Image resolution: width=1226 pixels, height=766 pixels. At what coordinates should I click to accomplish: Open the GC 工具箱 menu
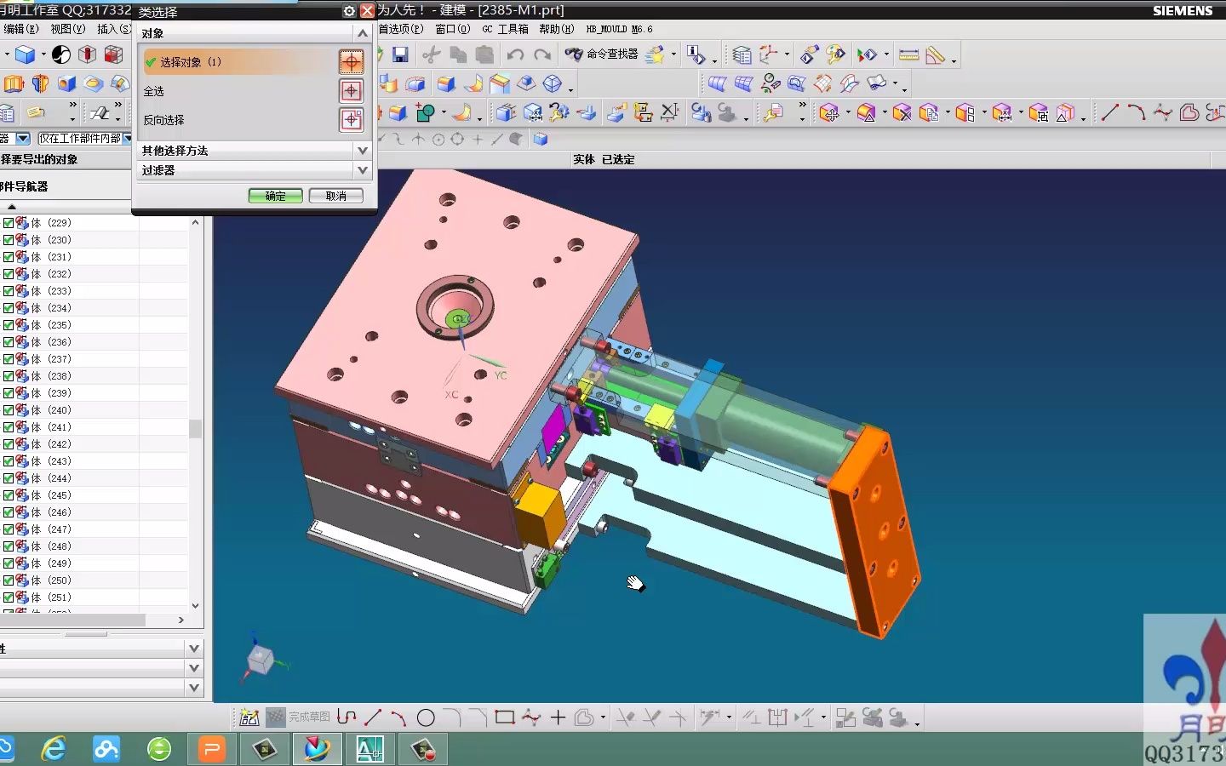point(505,29)
